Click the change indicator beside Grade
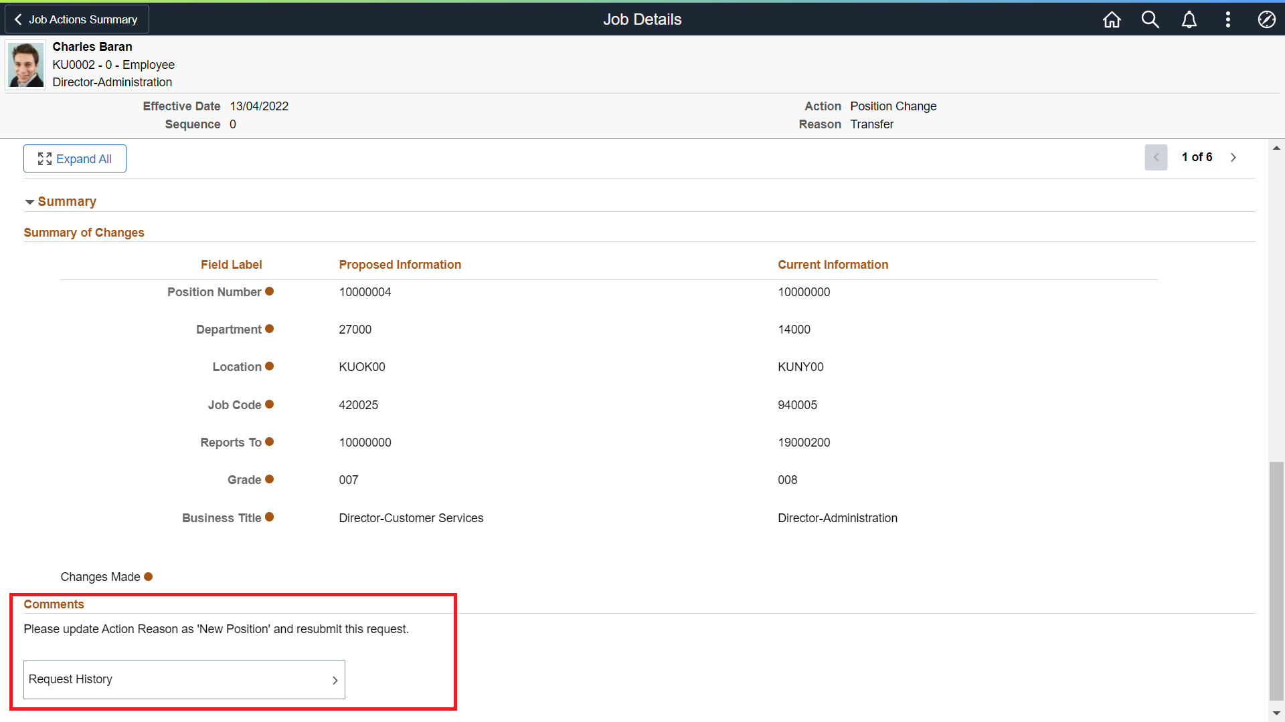The width and height of the screenshot is (1285, 722). pos(270,479)
